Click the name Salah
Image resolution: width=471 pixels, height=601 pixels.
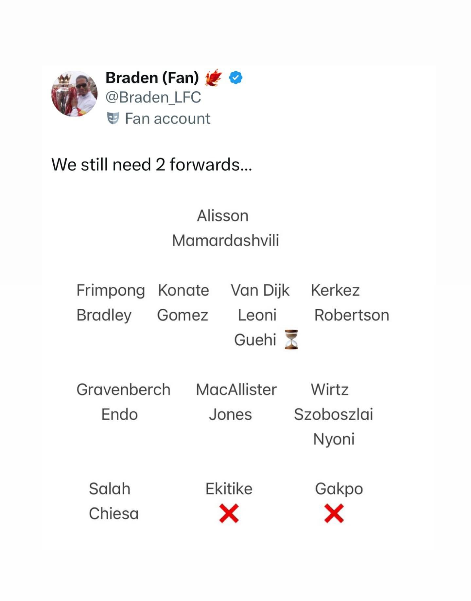click(110, 489)
